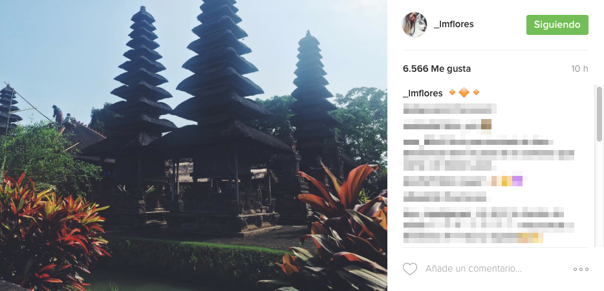Click the purple emoji block in blurred caption
Screen dimensions: 604x291
[x=517, y=181]
